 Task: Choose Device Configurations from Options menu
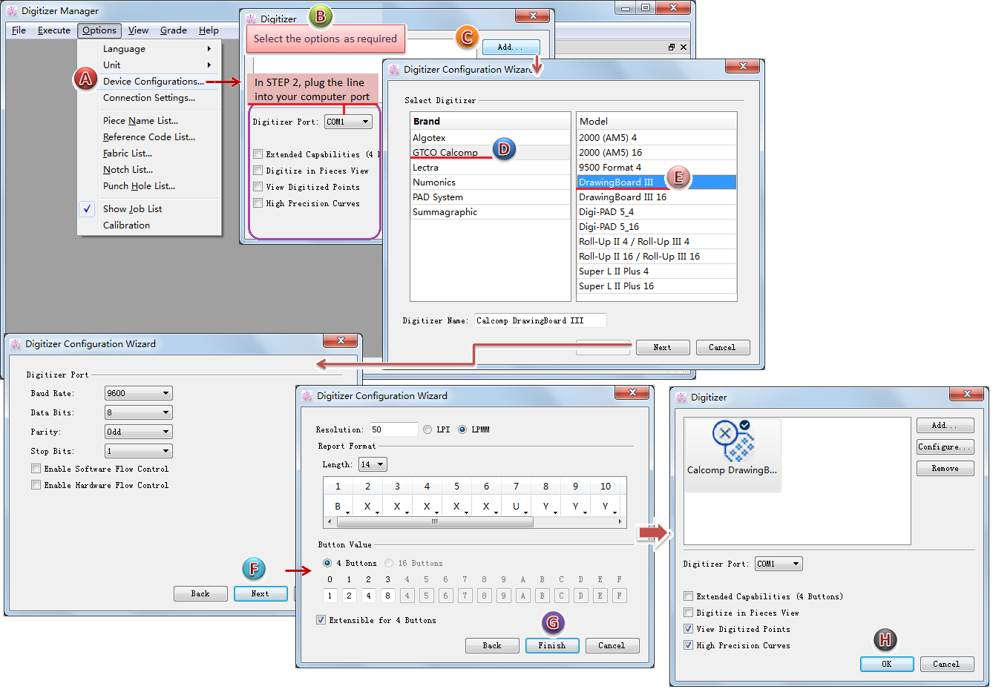tap(153, 82)
